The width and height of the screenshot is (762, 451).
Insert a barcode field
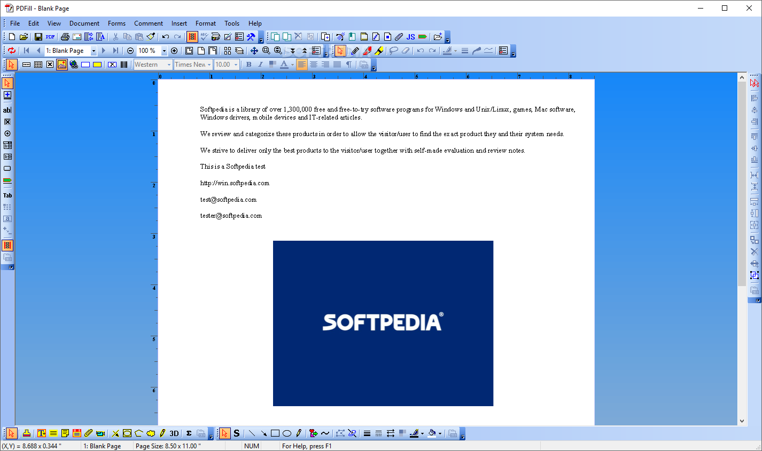tap(124, 65)
